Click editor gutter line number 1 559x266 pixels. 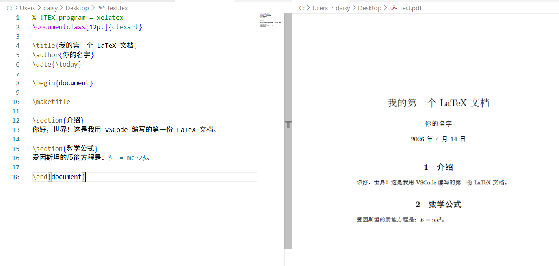click(x=17, y=18)
